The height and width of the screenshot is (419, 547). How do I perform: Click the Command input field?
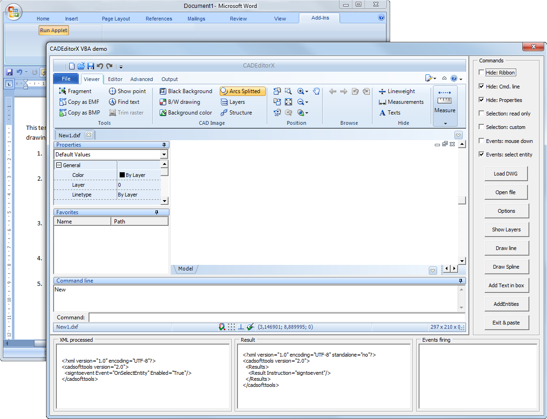[277, 318]
